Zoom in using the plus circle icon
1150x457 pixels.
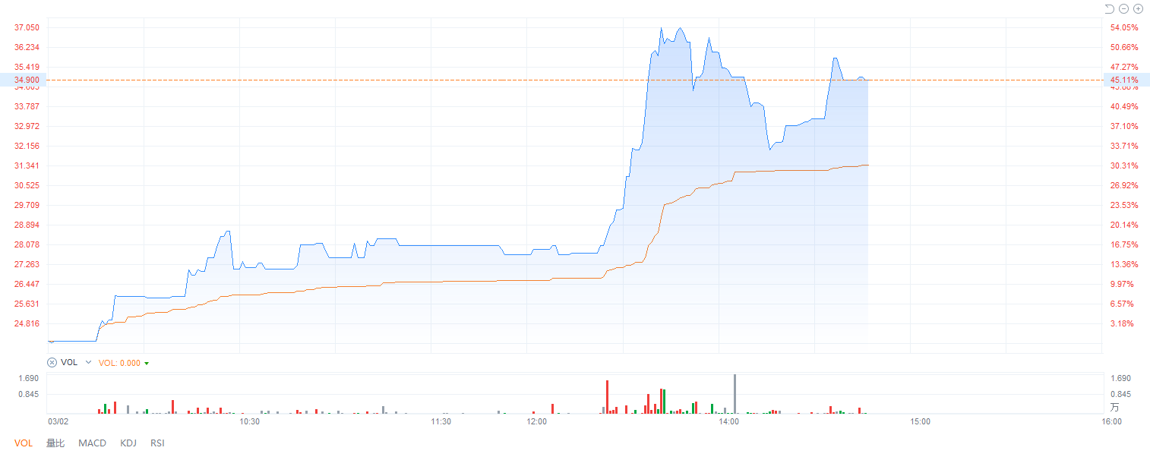pyautogui.click(x=1138, y=9)
